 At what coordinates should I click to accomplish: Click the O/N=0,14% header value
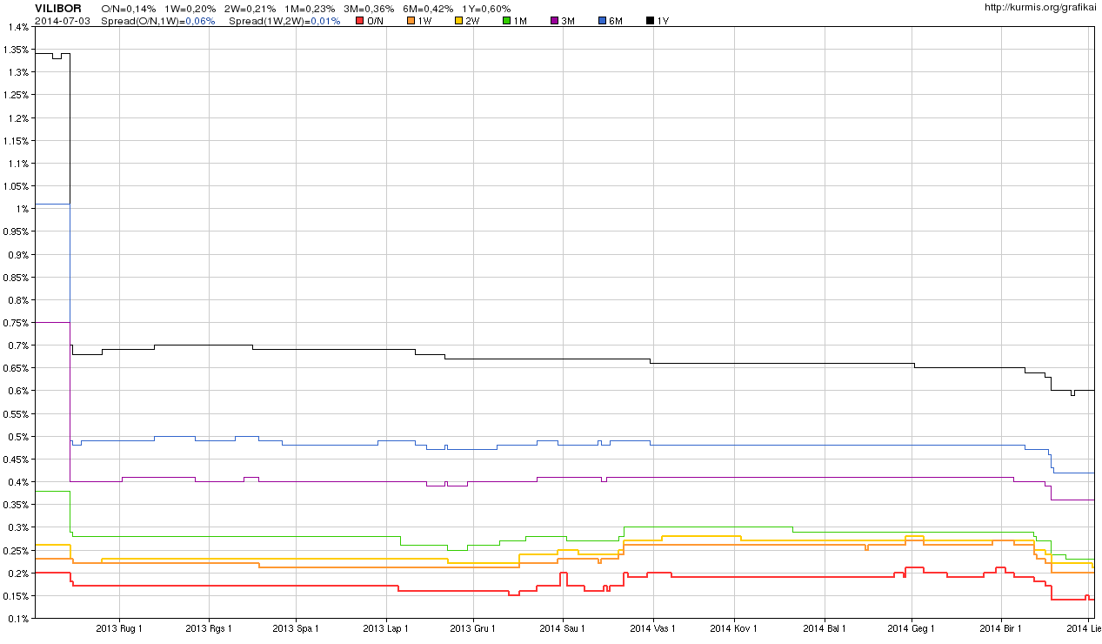click(x=129, y=9)
